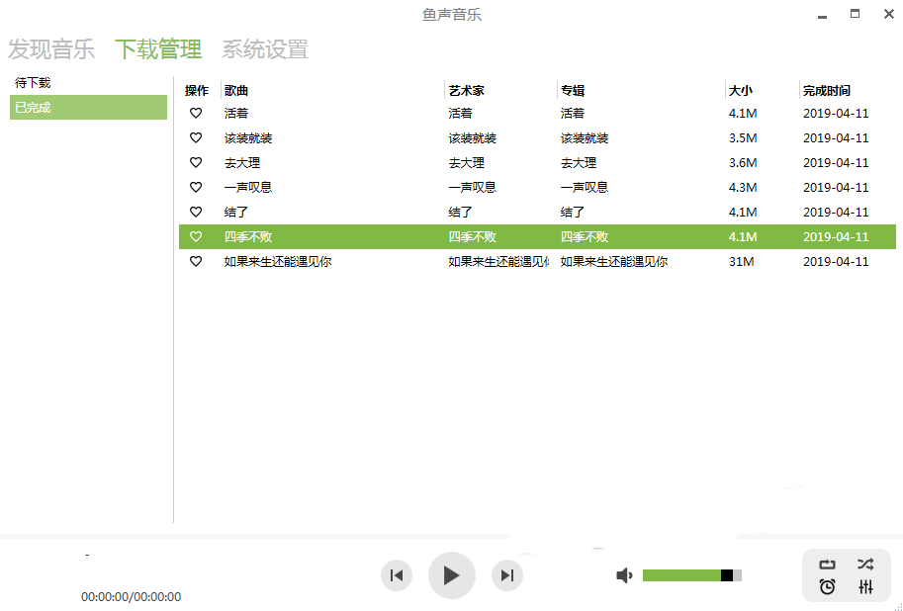The image size is (903, 611).
Task: Toggle repeat loop mode icon
Action: (x=827, y=565)
